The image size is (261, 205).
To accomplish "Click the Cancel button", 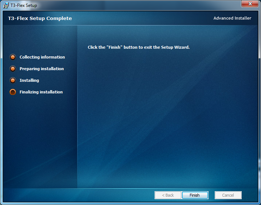I will point(228,195).
